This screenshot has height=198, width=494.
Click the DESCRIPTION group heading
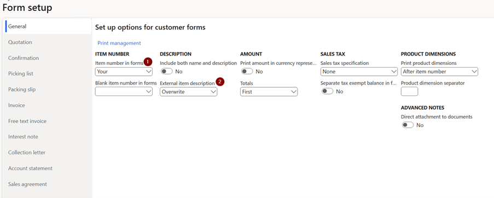pyautogui.click(x=176, y=54)
